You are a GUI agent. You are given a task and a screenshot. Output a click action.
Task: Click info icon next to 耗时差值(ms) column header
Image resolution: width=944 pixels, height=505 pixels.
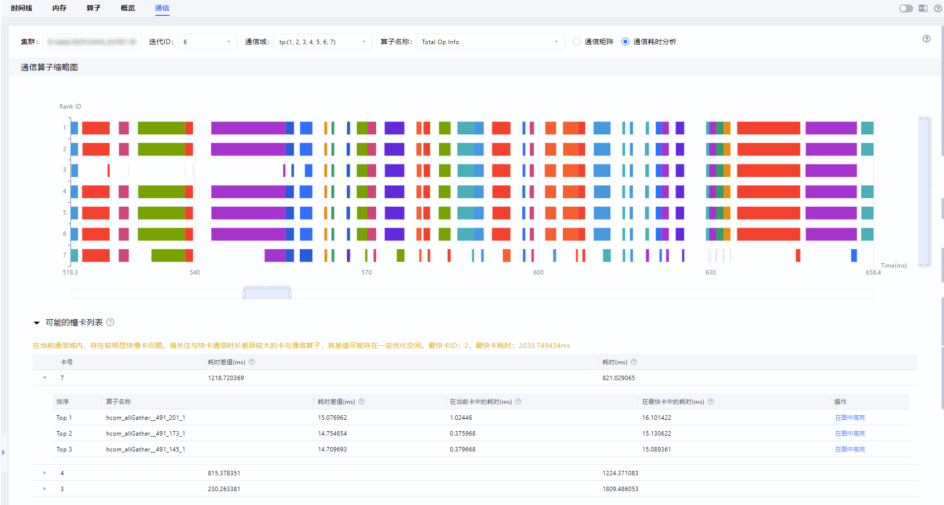coord(252,362)
